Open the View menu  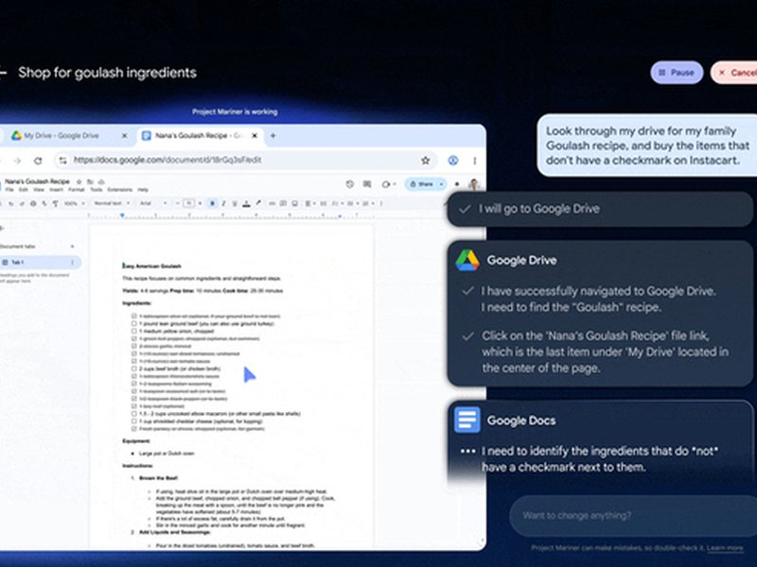[39, 190]
